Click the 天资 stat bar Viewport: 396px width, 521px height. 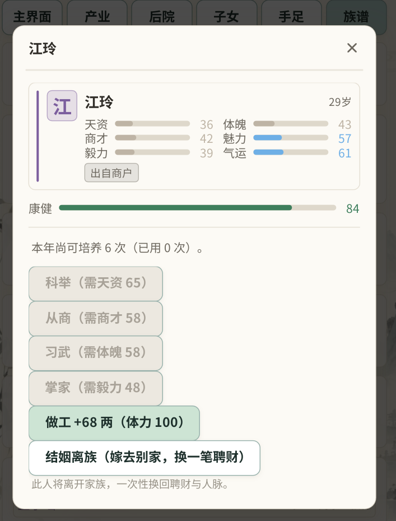pyautogui.click(x=152, y=124)
